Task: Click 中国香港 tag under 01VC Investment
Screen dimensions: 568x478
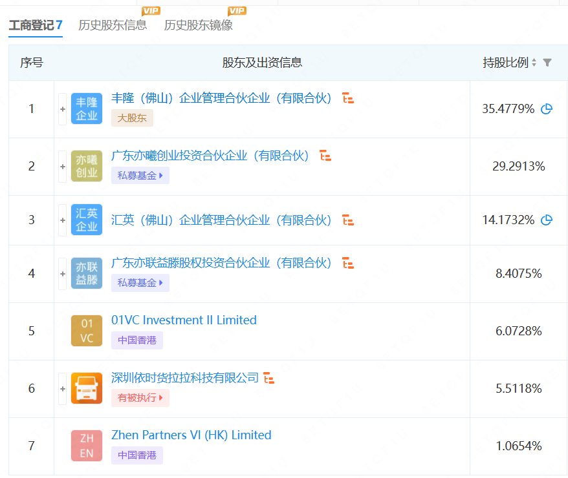Action: point(137,340)
